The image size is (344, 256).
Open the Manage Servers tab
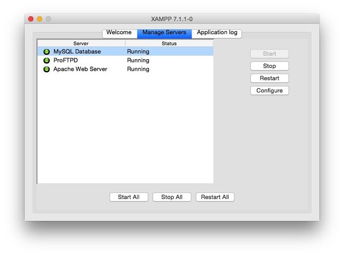(x=164, y=33)
